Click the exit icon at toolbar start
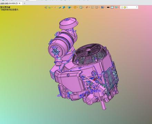 (46, 7)
